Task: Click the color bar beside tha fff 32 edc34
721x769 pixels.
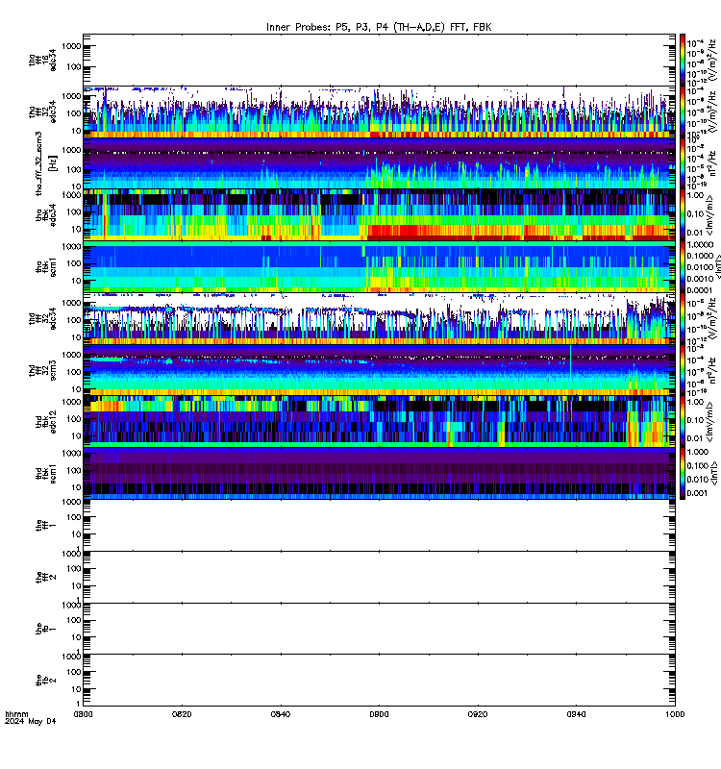Action: tap(683, 112)
